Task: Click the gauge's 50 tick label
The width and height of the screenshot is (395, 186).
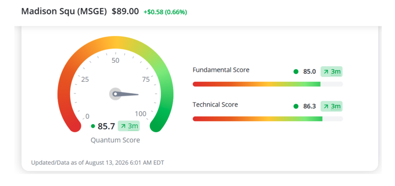Action: 115,60
